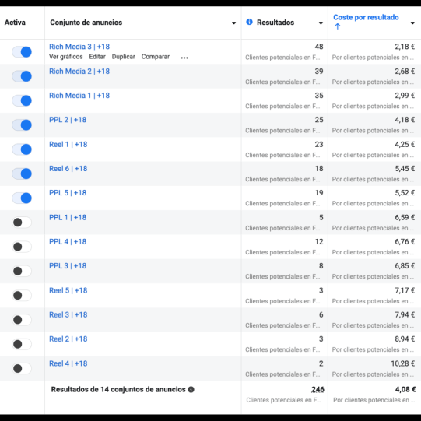Screen dimensions: 421x421
Task: Select Ver gráficos under Rich Media 3
Action: [66, 57]
